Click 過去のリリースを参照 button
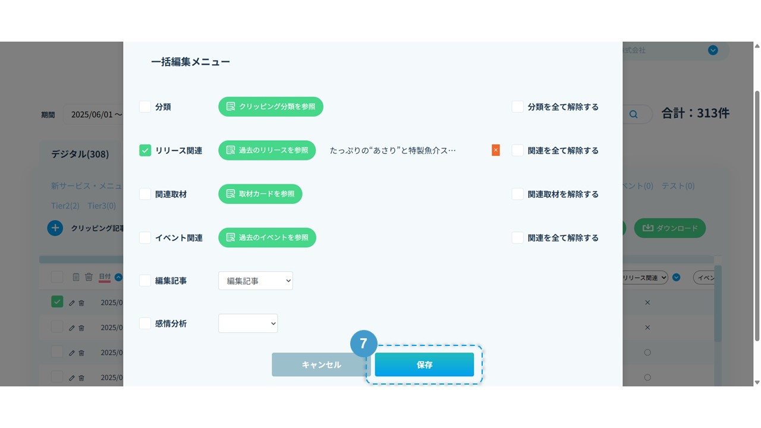The image size is (761, 428). tap(267, 150)
